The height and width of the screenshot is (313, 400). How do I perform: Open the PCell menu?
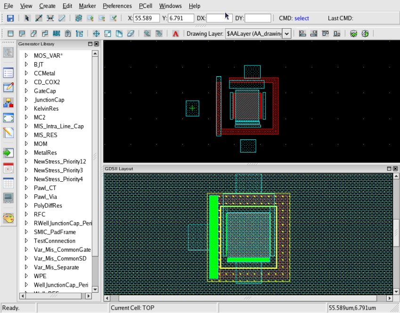(145, 6)
